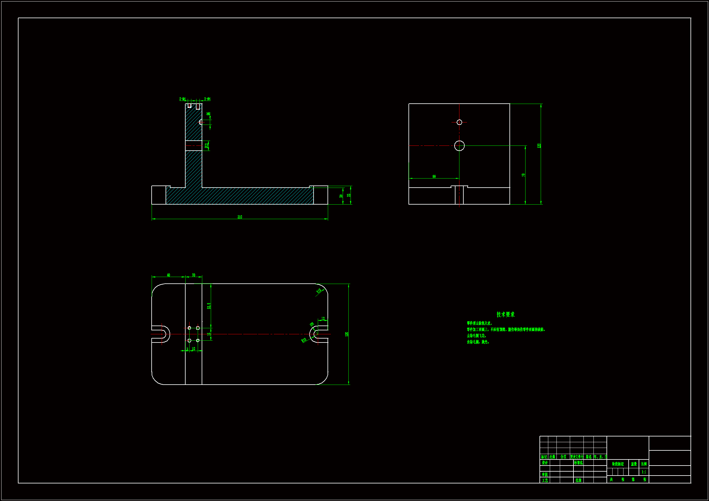Click the 技术要求 technical requirements heading
Image resolution: width=709 pixels, height=501 pixels.
pyautogui.click(x=505, y=315)
